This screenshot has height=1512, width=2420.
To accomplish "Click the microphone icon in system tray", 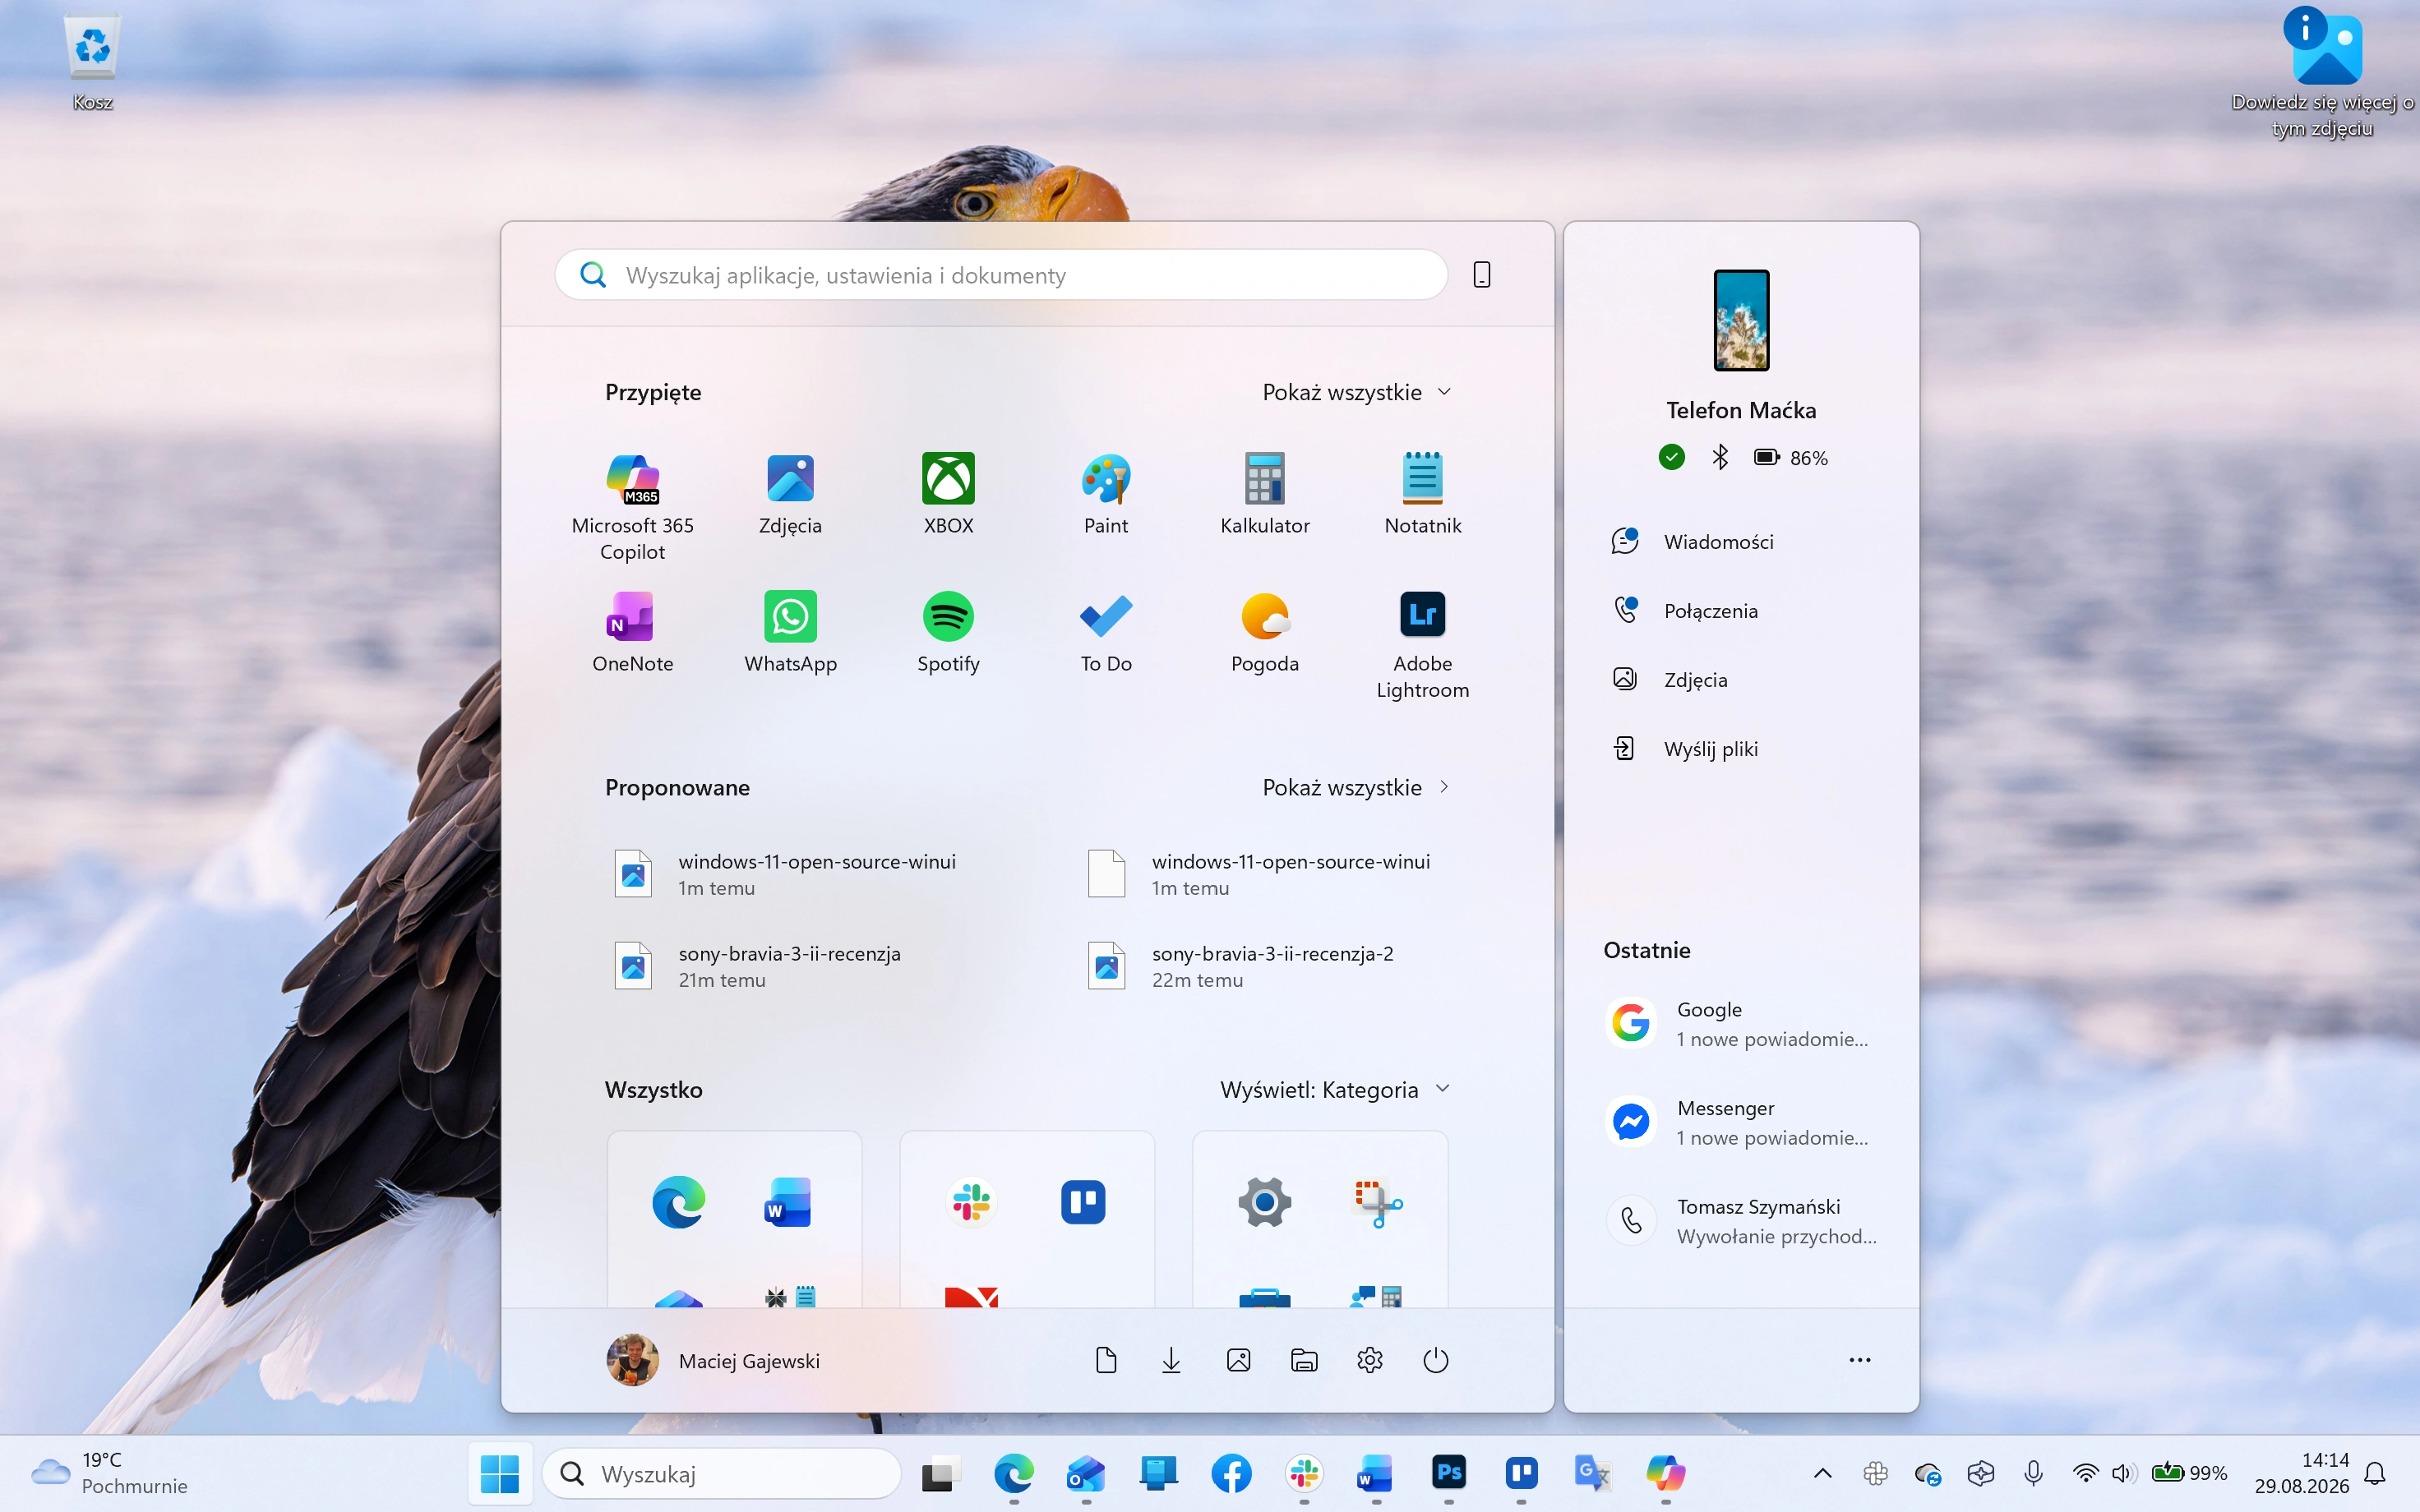I will (2033, 1473).
